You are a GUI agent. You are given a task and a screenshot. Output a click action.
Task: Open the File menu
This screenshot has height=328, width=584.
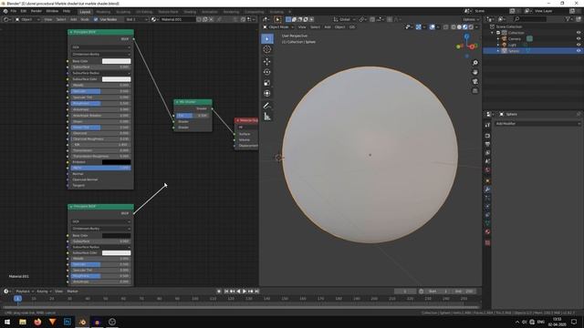point(14,11)
